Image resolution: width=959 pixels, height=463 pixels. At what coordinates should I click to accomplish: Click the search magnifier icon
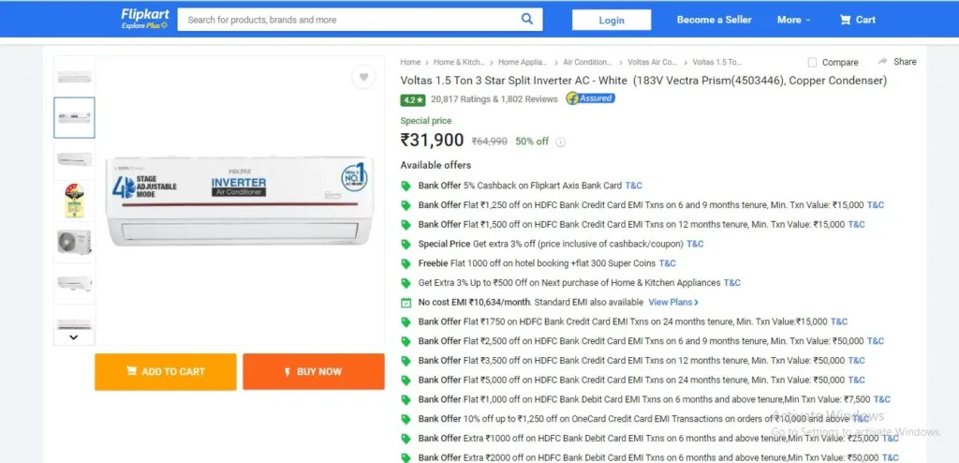[526, 19]
